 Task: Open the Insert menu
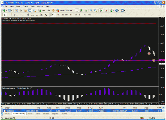tap(18, 6)
